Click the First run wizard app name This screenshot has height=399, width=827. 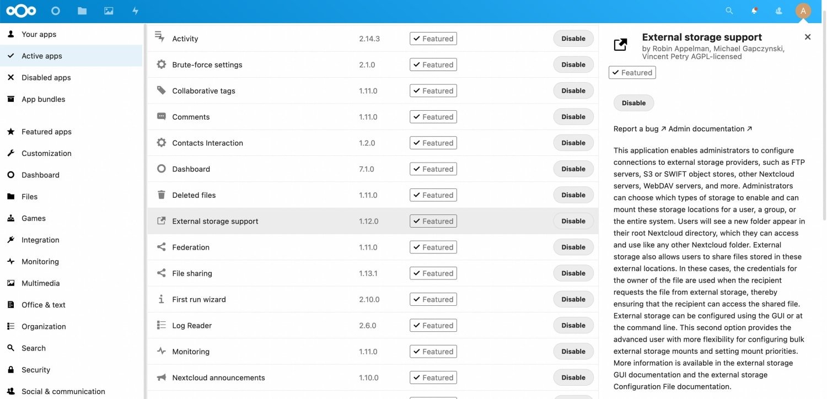point(199,299)
